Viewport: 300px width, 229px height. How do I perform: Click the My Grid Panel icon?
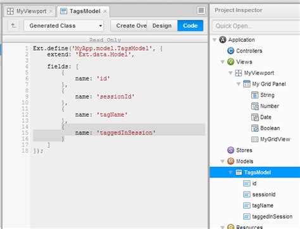coord(246,84)
